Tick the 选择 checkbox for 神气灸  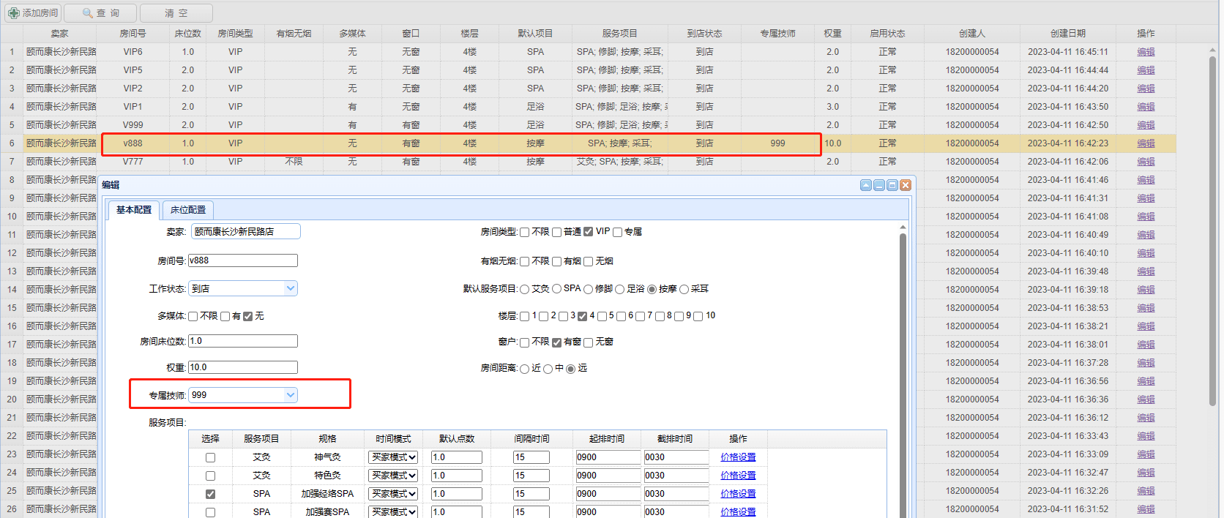[210, 458]
